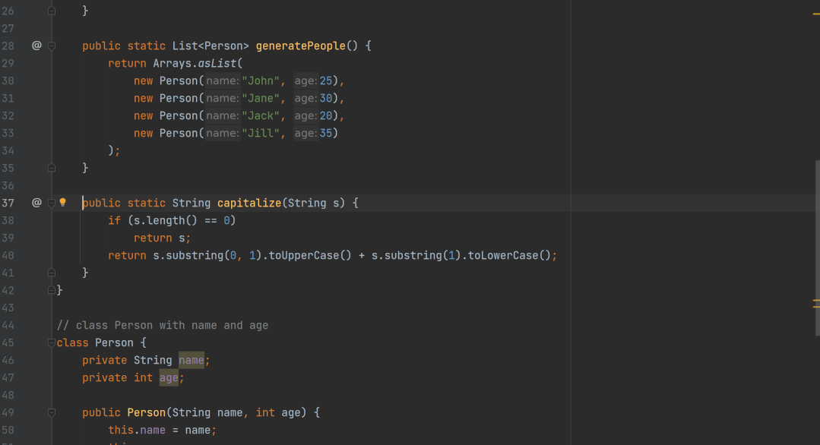
Task: Click the Person constructor name on line 49
Action: 147,412
